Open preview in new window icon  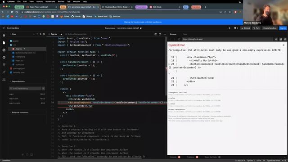coord(285,39)
